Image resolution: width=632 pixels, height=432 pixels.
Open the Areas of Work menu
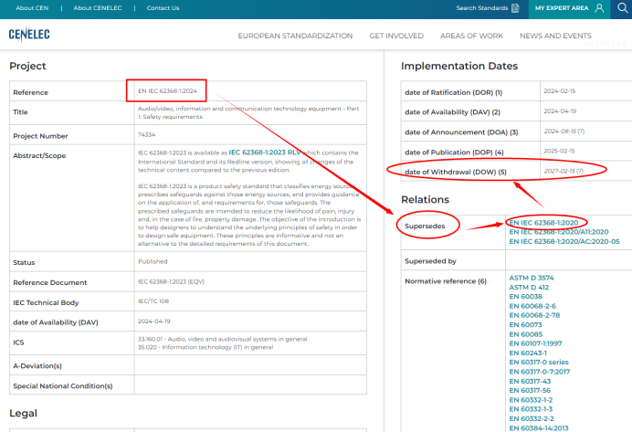pyautogui.click(x=471, y=36)
